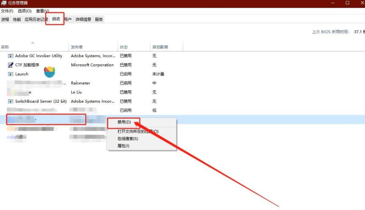Click the Task Manager title bar icon
This screenshot has height=210, width=365.
point(4,3)
